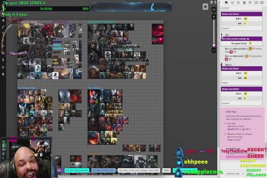
Task: Switch to the Chat tab icon
Action: point(227,2)
